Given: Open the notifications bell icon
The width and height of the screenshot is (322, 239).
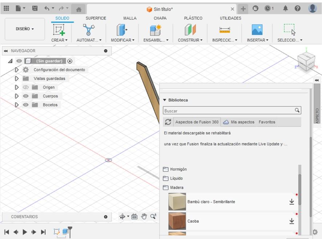Looking at the screenshot, I should point(286,8).
